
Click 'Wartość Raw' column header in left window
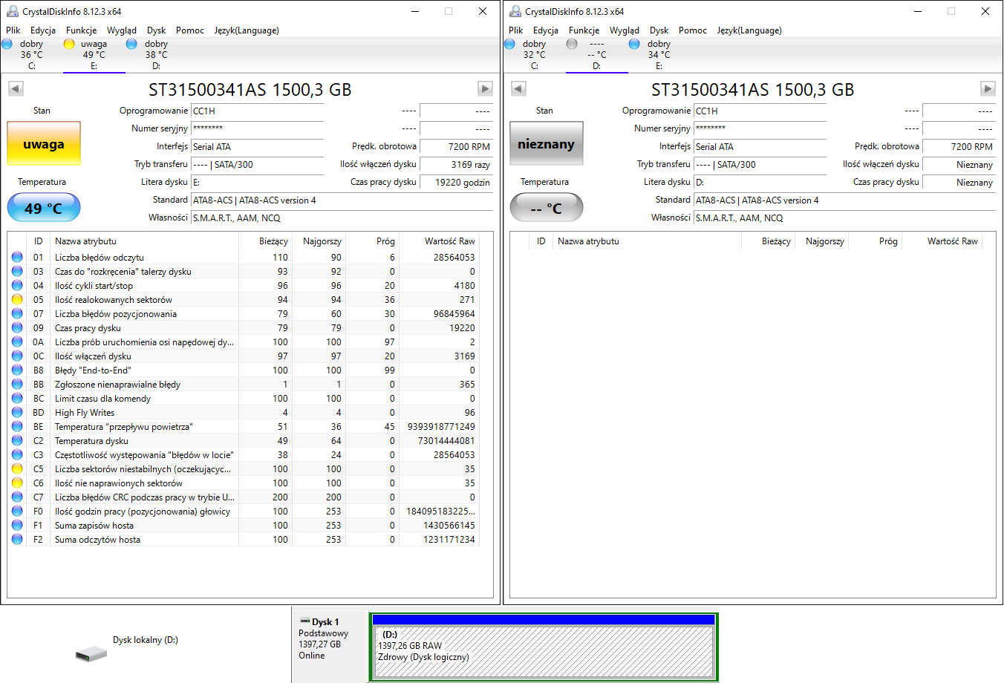[x=440, y=241]
